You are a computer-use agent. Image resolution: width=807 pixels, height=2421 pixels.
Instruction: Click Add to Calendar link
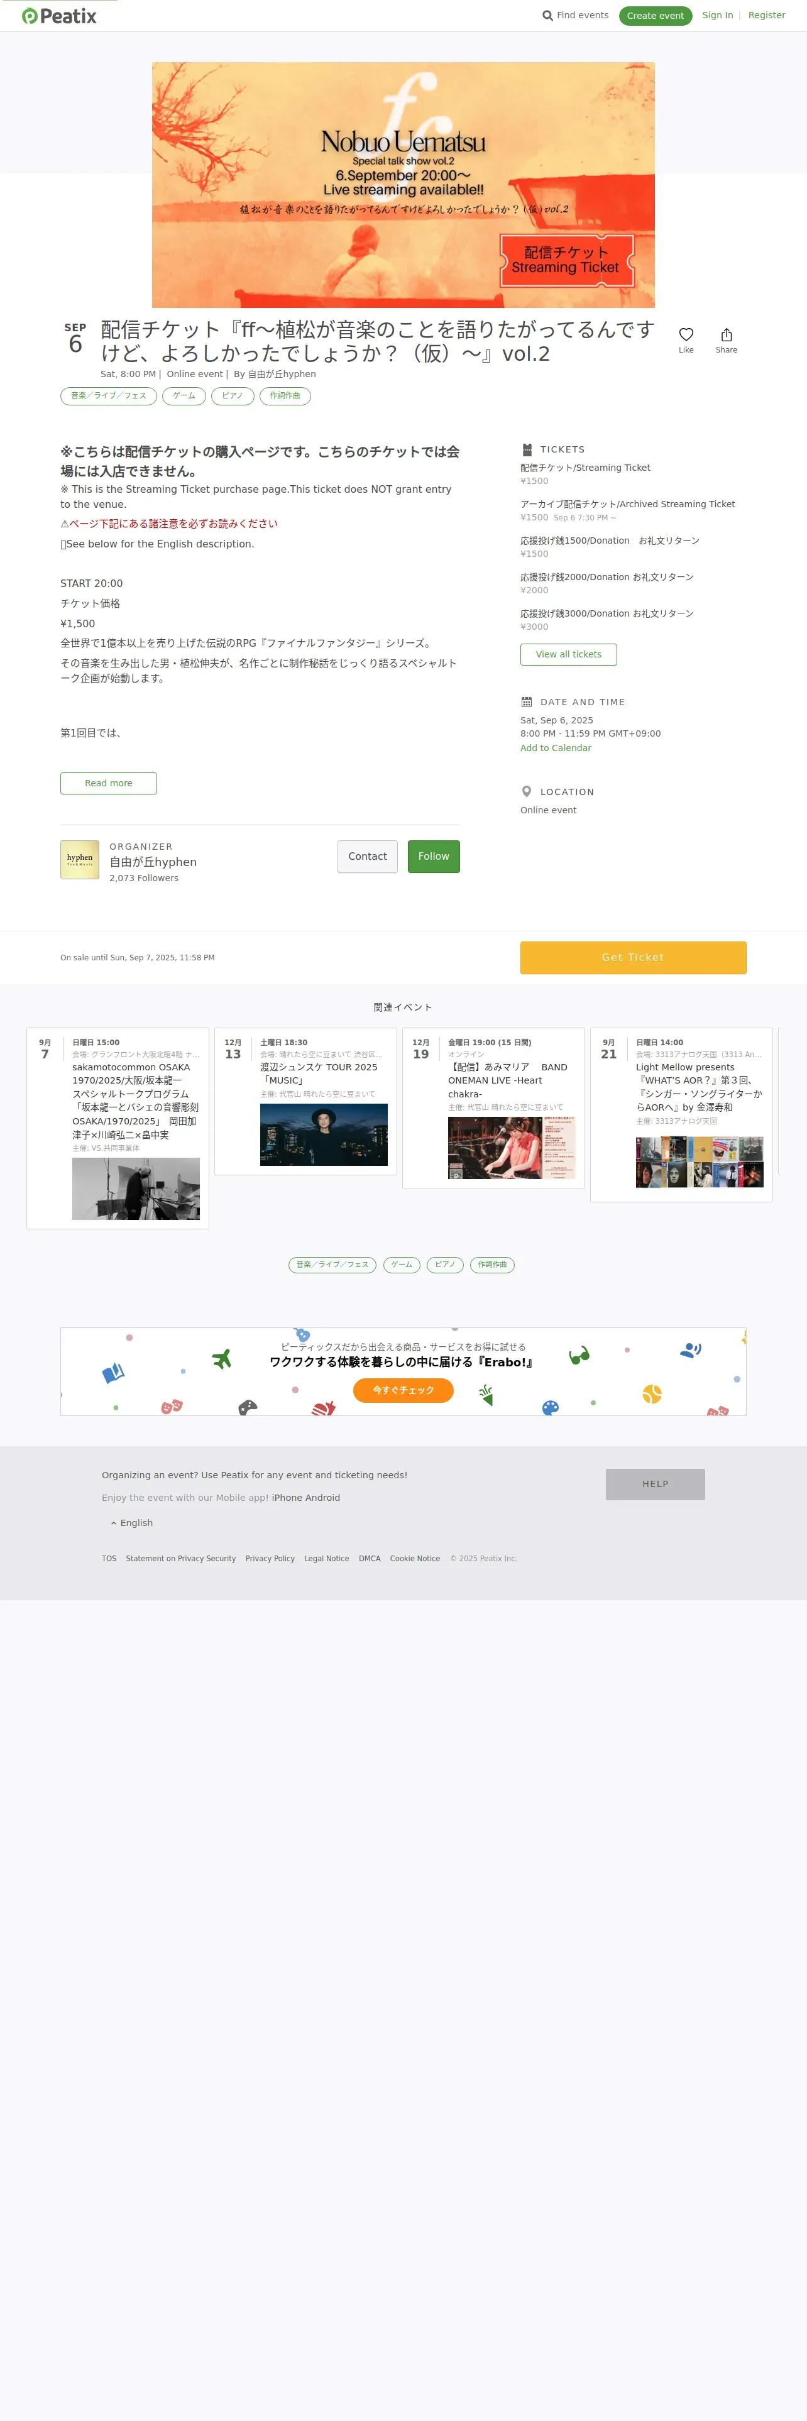(x=556, y=748)
